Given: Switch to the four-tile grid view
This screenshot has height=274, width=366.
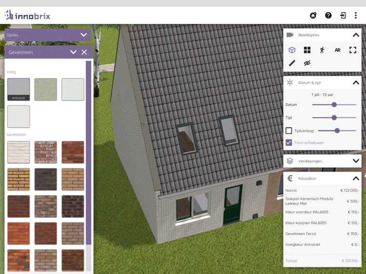Looking at the screenshot, I should (x=307, y=50).
